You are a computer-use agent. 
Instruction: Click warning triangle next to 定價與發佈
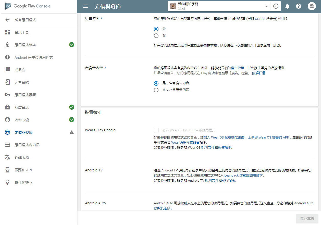[x=72, y=132]
